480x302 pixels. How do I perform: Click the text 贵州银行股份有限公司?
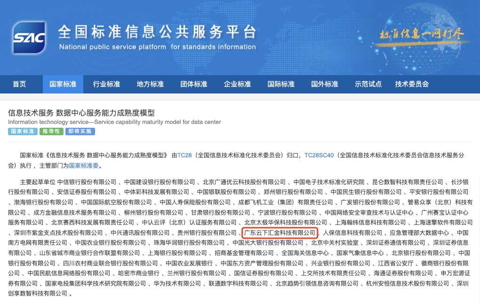tap(207, 233)
